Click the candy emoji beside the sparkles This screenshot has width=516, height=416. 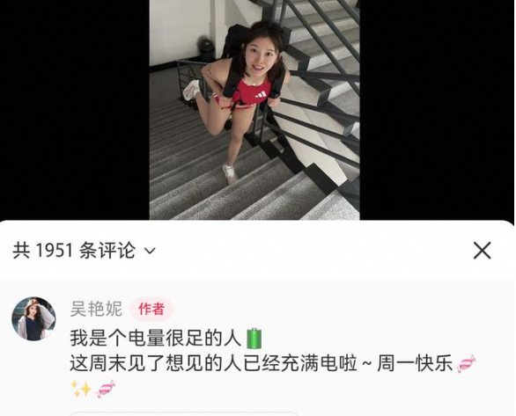106,389
